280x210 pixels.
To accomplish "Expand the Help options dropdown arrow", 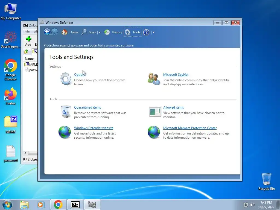I will pos(153,32).
